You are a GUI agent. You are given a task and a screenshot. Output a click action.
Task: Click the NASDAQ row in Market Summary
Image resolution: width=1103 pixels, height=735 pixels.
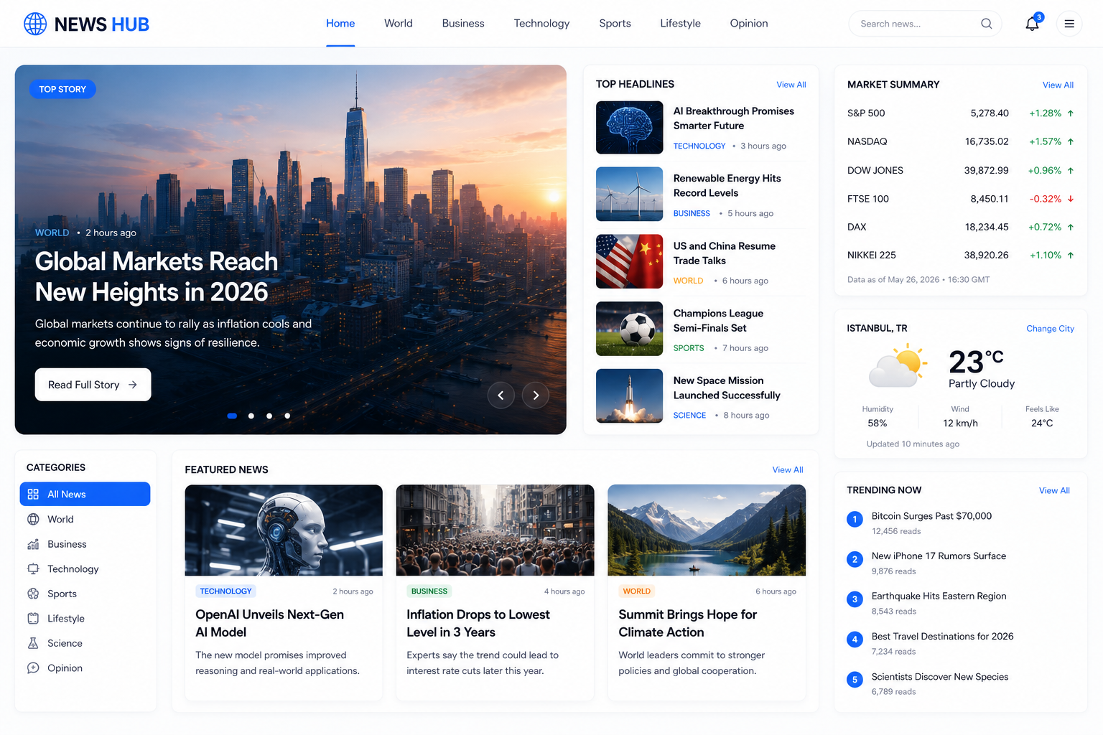point(961,141)
